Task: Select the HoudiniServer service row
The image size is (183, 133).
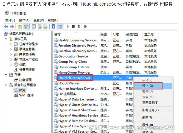Action: 93,83
